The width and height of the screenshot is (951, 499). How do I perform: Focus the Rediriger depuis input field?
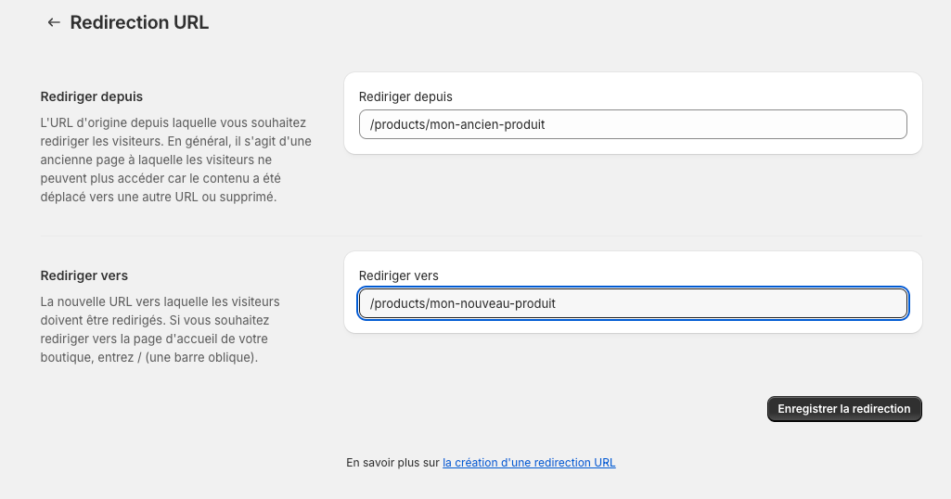tap(633, 124)
